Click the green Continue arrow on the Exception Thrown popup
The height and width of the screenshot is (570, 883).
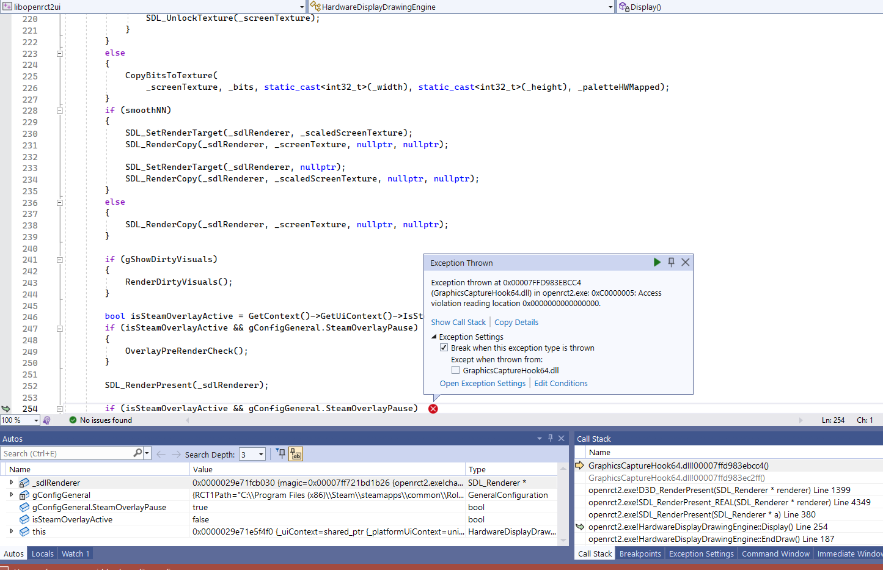click(657, 262)
